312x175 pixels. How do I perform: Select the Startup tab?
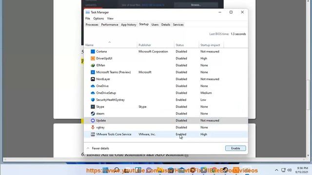pyautogui.click(x=144, y=24)
